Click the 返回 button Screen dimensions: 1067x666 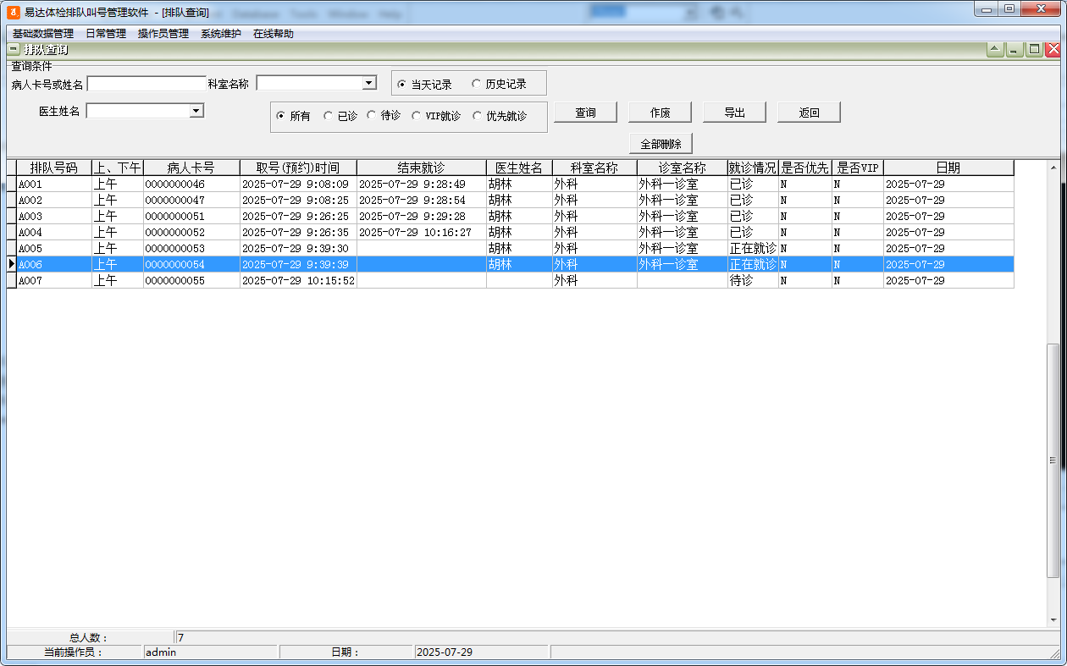pos(809,111)
